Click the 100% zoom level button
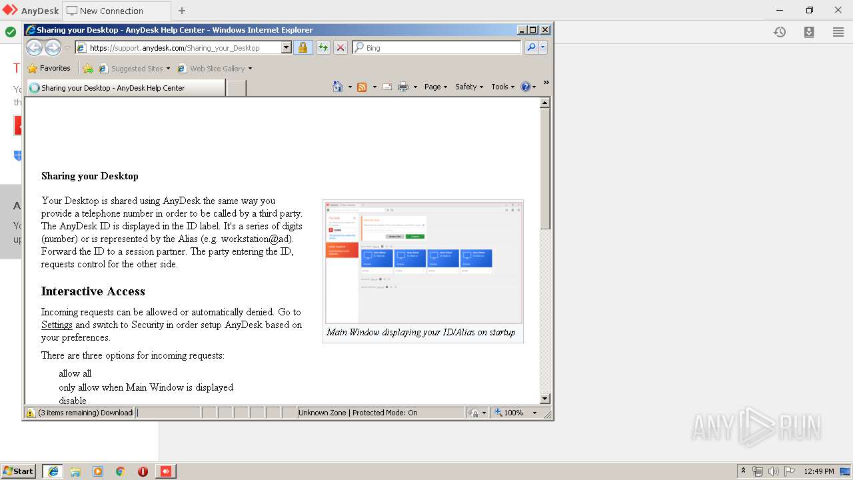Viewport: 853px width, 480px height. tap(510, 413)
